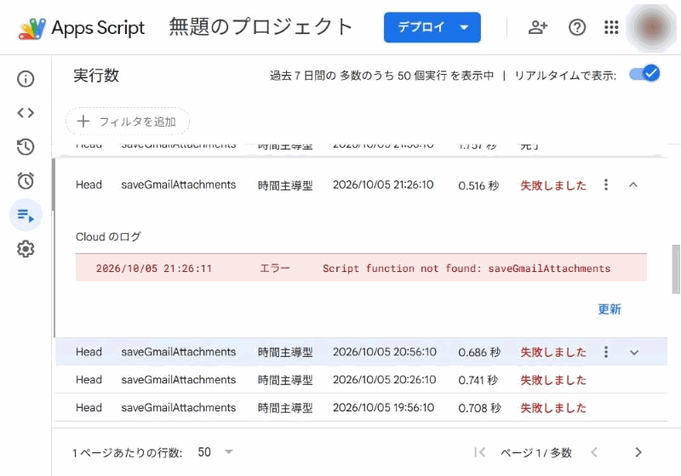This screenshot has height=476, width=681.
Task: Click the 0.686 秒 duration value
Action: pos(479,352)
